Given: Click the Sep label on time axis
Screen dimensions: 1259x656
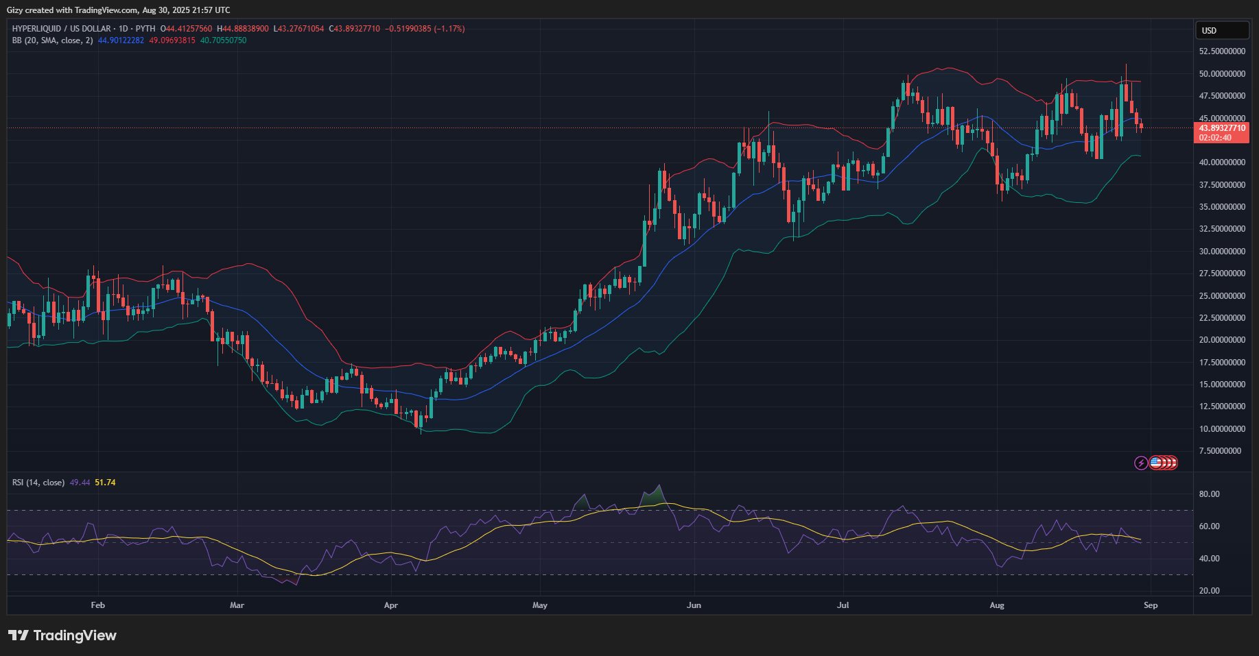Looking at the screenshot, I should tap(1151, 605).
